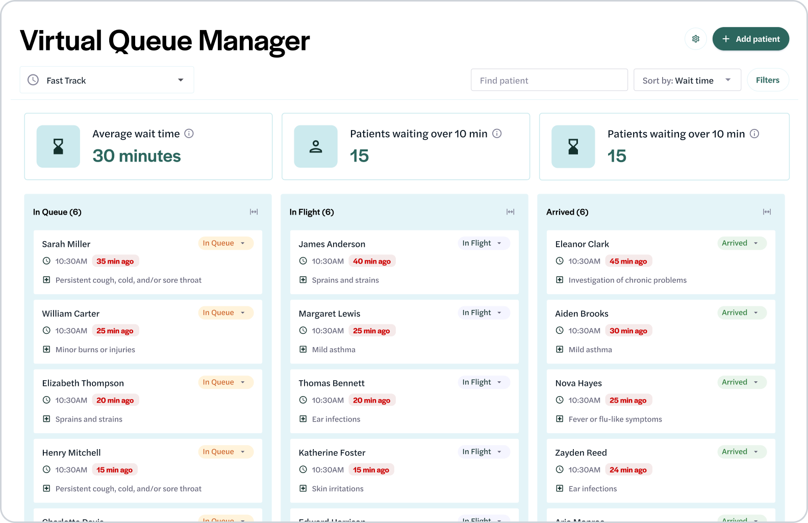The height and width of the screenshot is (523, 808).
Task: Open the Filters button
Action: click(768, 80)
